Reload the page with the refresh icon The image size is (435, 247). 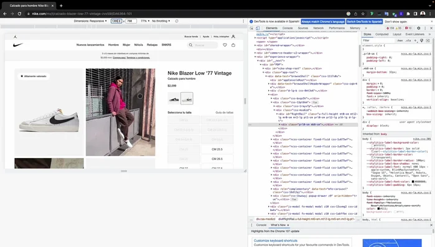(19, 14)
